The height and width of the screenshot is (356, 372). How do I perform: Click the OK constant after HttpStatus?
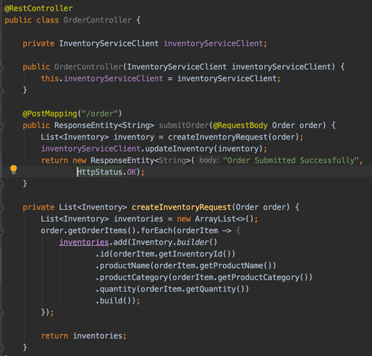tap(131, 172)
